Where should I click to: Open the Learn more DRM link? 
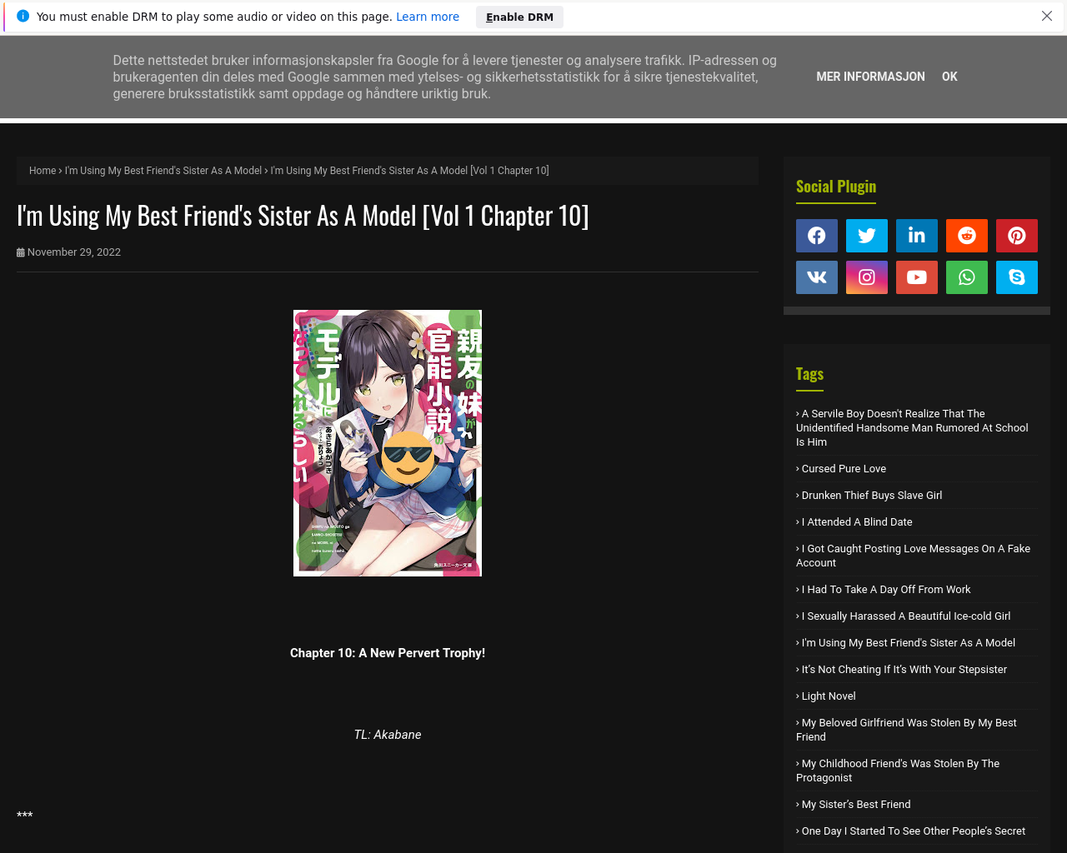coord(428,17)
